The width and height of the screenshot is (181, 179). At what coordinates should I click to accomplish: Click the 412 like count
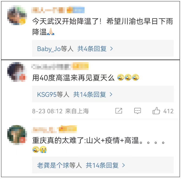[x=168, y=111]
